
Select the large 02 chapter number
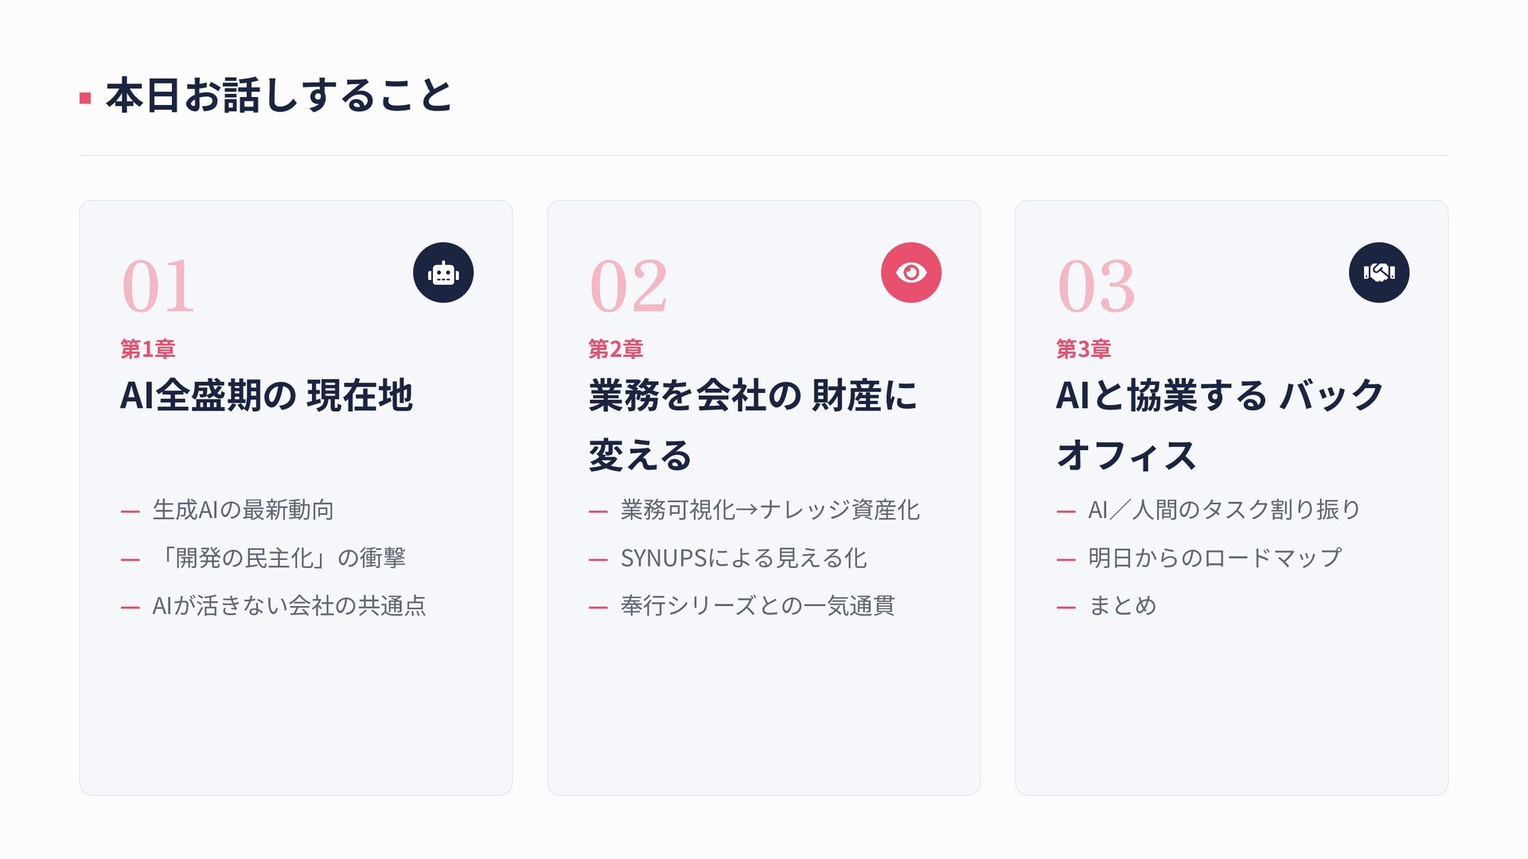[x=628, y=286]
